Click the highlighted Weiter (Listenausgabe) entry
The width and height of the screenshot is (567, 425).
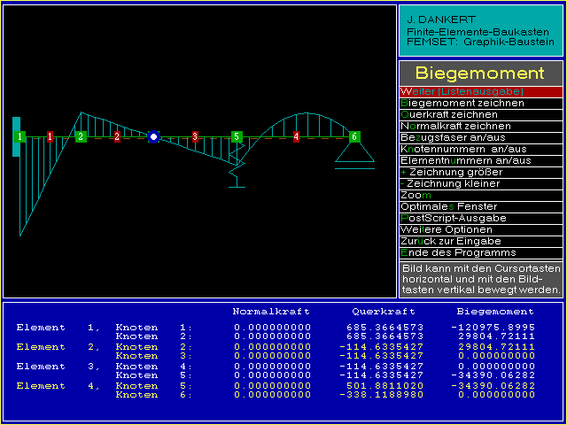tap(480, 91)
